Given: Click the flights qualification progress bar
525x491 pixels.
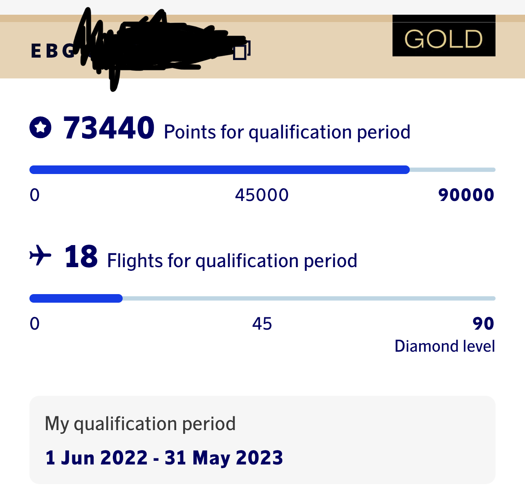Looking at the screenshot, I should point(262,299).
